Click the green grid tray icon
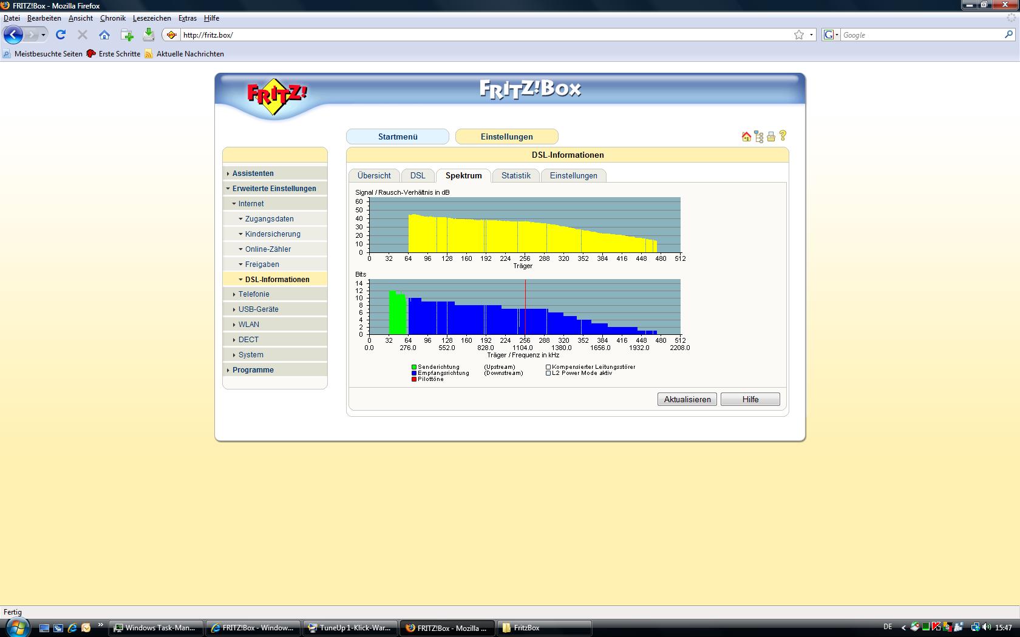1020x637 pixels. pyautogui.click(x=926, y=627)
